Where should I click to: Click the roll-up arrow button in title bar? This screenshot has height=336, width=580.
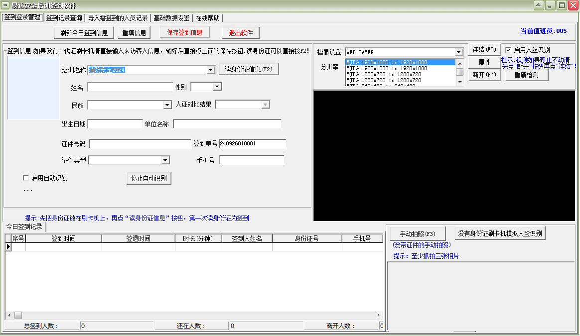point(538,5)
